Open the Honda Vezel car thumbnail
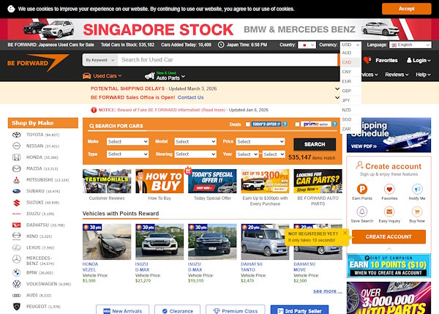The width and height of the screenshot is (439, 314). pyautogui.click(x=107, y=242)
